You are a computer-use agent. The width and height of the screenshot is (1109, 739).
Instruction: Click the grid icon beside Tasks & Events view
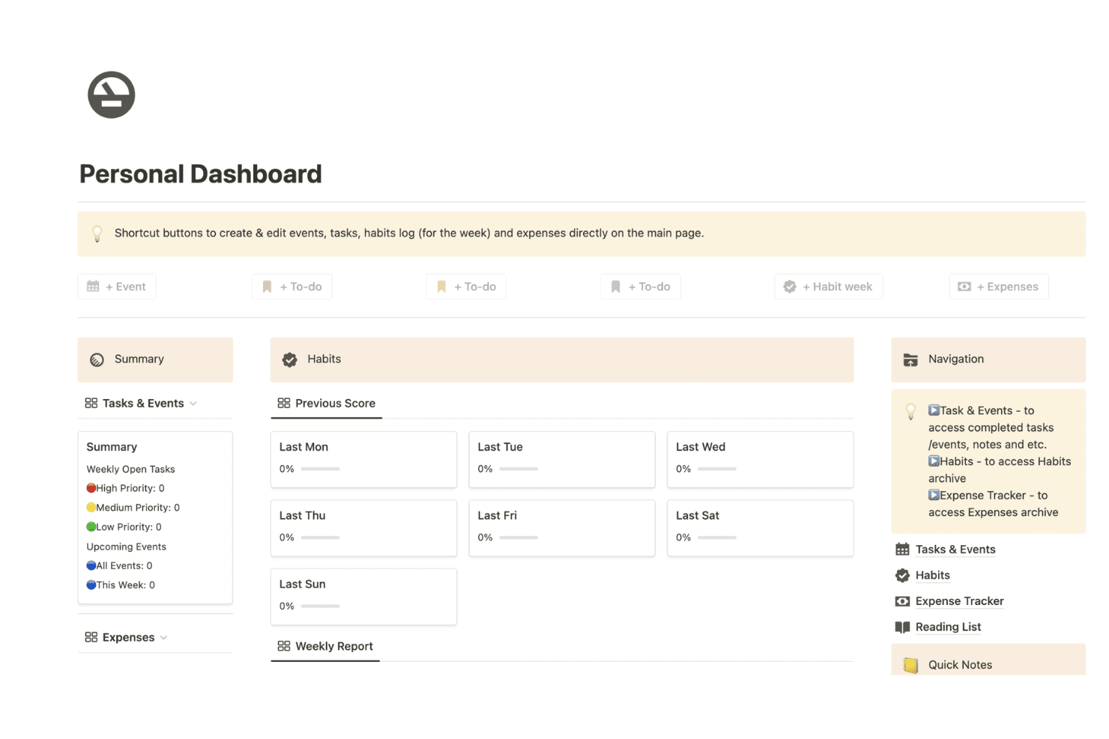pyautogui.click(x=91, y=403)
